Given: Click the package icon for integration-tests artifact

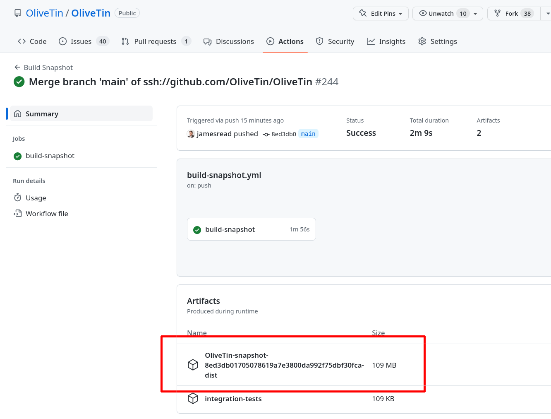Looking at the screenshot, I should point(193,398).
